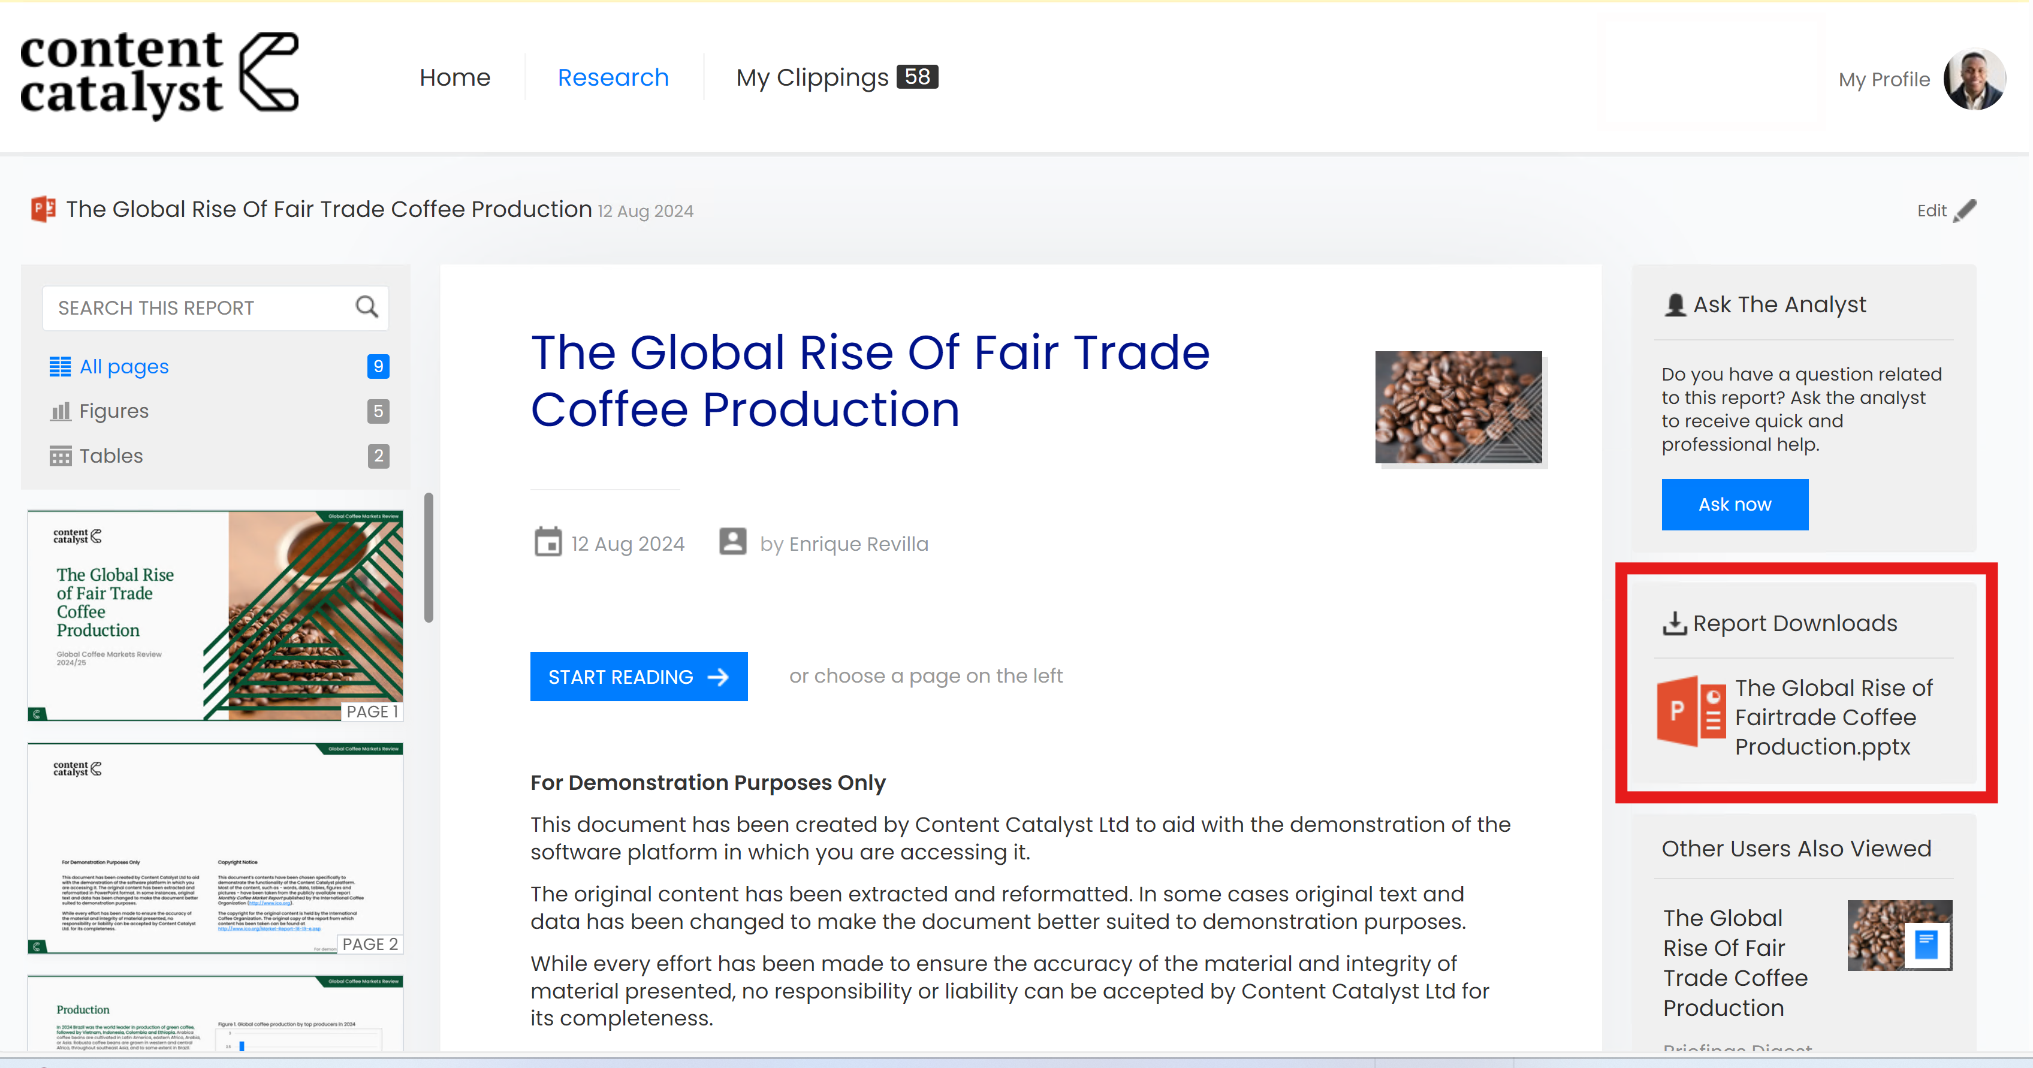The height and width of the screenshot is (1068, 2033).
Task: Click the Tables grid icon
Action: coord(60,456)
